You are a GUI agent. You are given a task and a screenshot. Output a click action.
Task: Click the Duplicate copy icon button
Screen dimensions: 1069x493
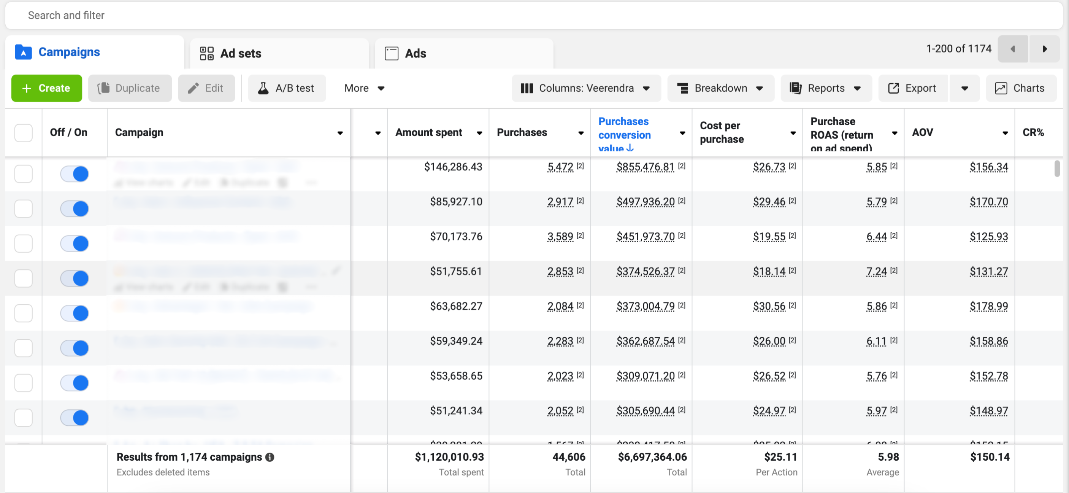coord(130,88)
